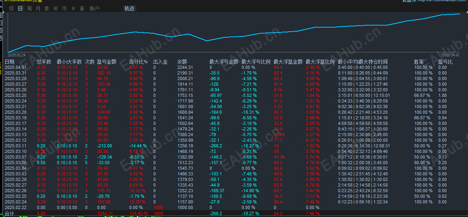Select the loss value -212.00
Screen dimensions: 468x217
point(104,146)
